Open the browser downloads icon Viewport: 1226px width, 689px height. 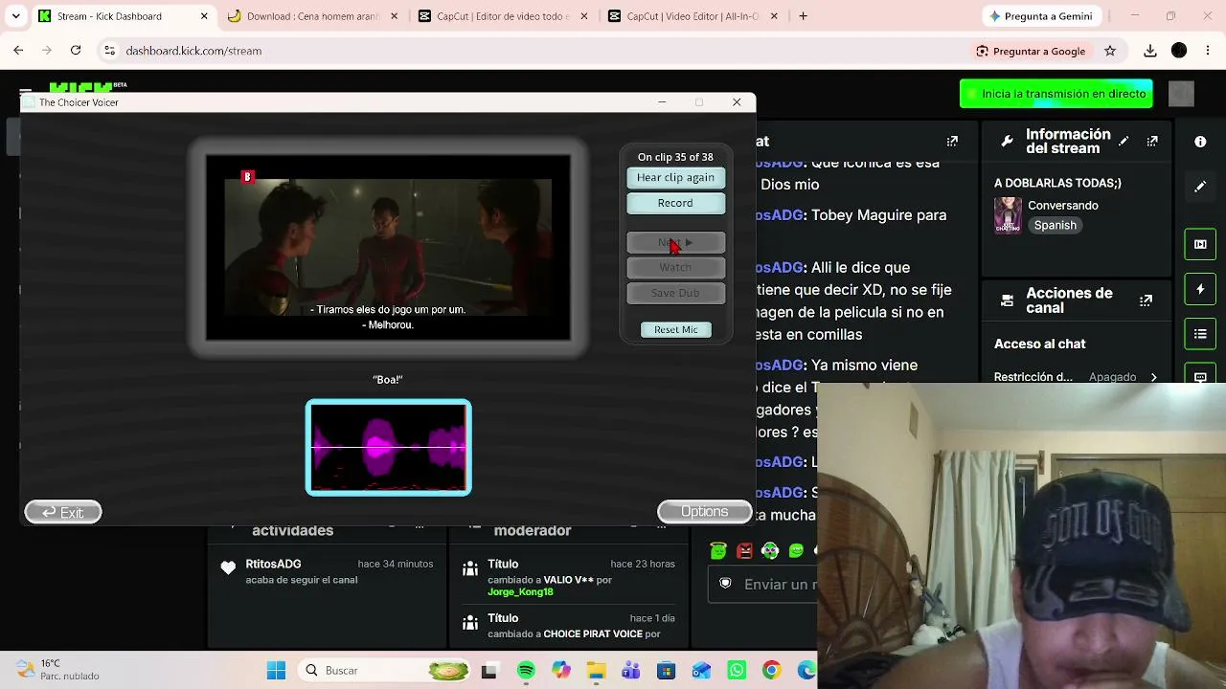coord(1150,51)
